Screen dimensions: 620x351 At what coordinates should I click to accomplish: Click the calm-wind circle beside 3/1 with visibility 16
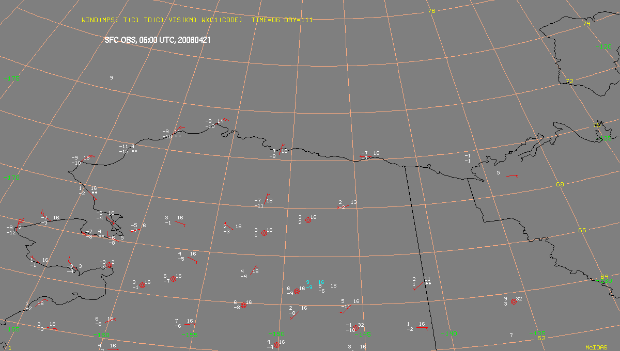click(264, 233)
